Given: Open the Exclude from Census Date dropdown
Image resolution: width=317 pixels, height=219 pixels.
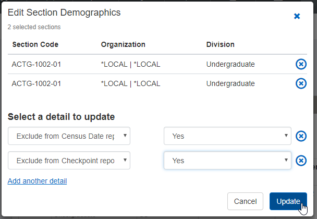Looking at the screenshot, I should pos(69,136).
